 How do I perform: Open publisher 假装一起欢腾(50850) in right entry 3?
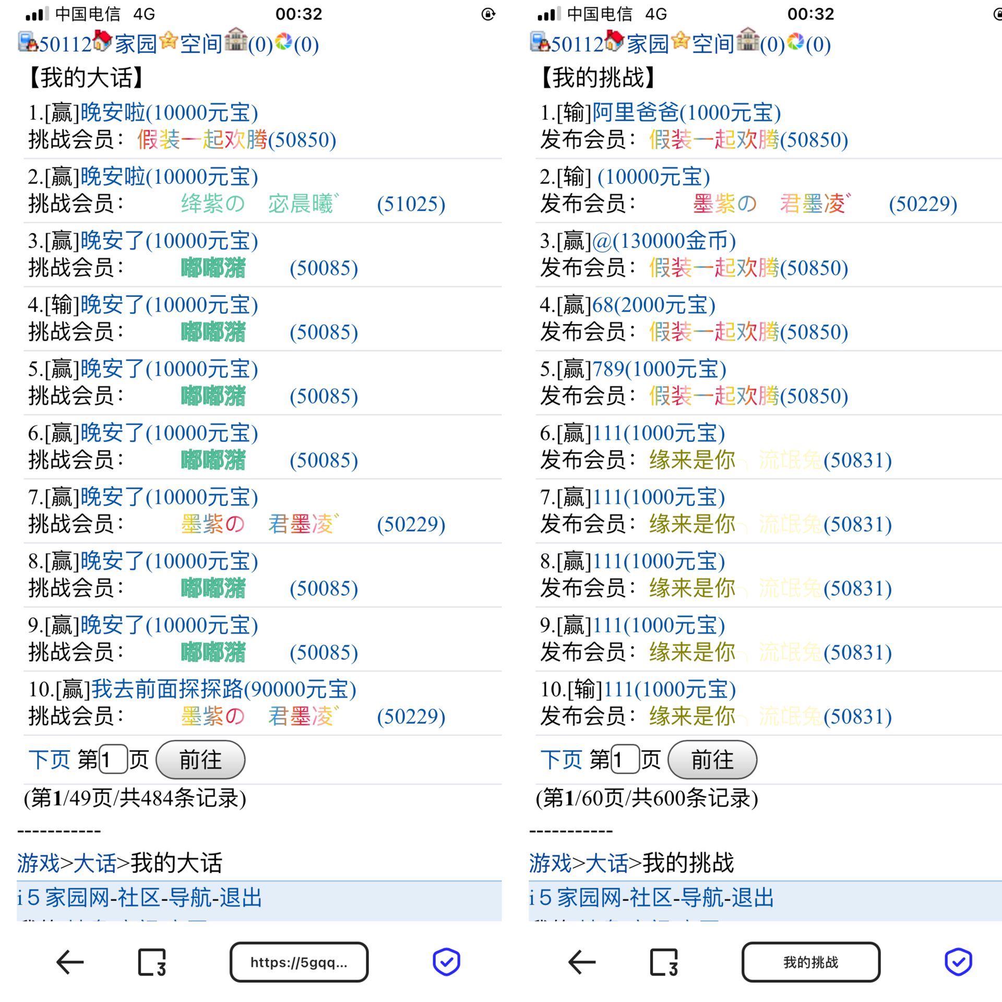point(749,268)
